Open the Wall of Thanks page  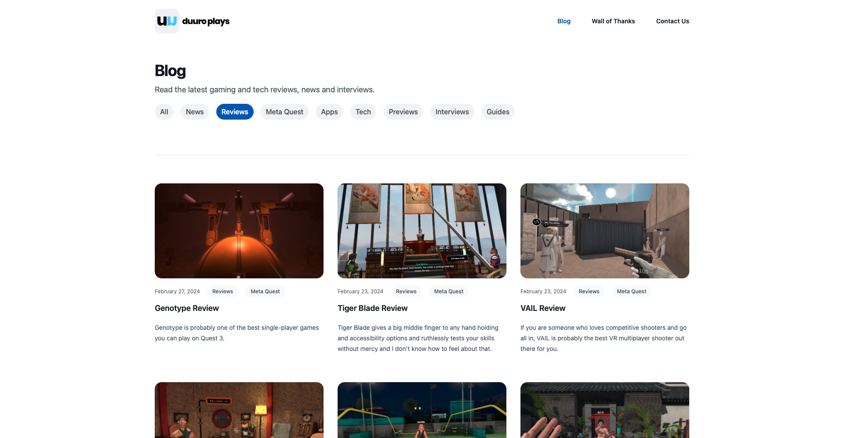coord(613,21)
